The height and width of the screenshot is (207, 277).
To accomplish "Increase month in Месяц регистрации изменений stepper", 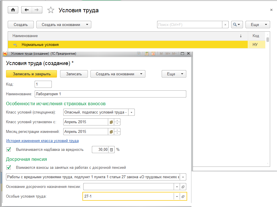I will coord(117,130).
